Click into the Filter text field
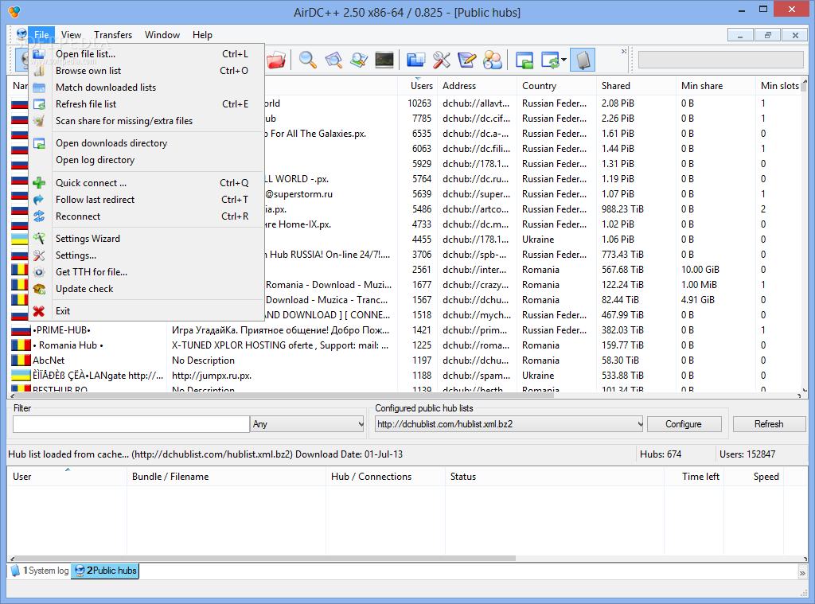 click(x=131, y=424)
